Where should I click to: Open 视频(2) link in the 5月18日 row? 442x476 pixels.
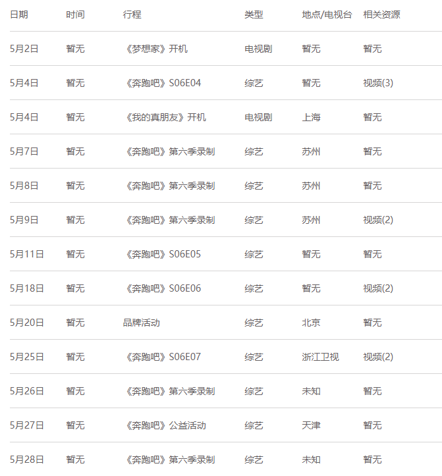tap(377, 288)
